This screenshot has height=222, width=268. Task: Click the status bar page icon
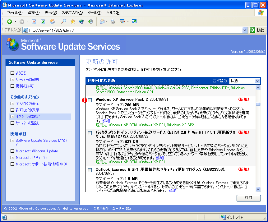[x=4, y=217]
